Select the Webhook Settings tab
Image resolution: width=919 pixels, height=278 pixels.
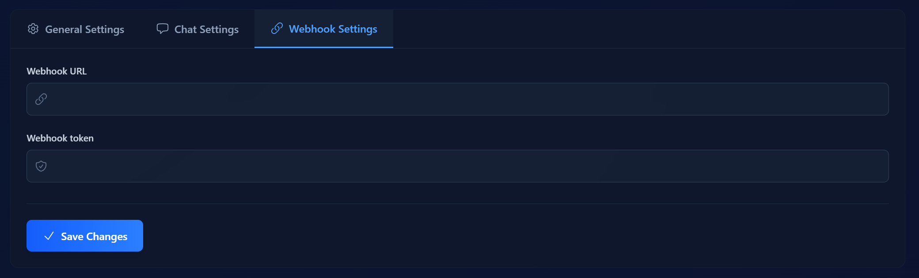324,29
